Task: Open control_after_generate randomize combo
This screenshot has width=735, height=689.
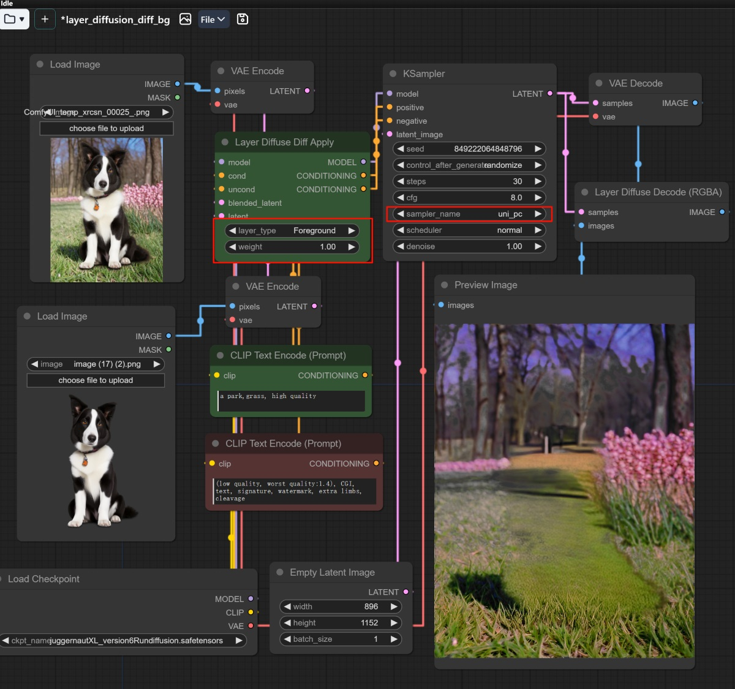Action: click(469, 165)
